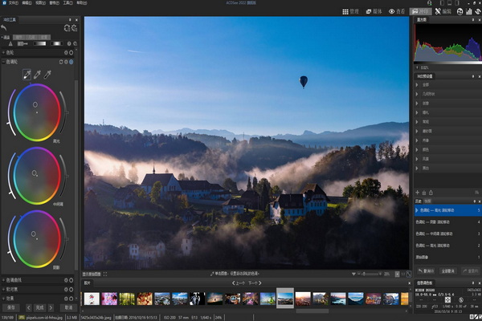Toggle the Tone Curves (色调曲线) enable circle
This screenshot has width=482, height=321.
point(71,280)
